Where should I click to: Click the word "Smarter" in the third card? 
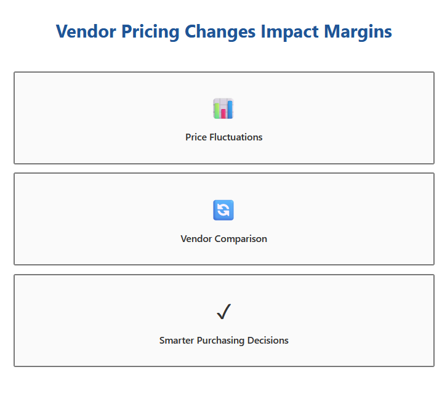pyautogui.click(x=177, y=341)
